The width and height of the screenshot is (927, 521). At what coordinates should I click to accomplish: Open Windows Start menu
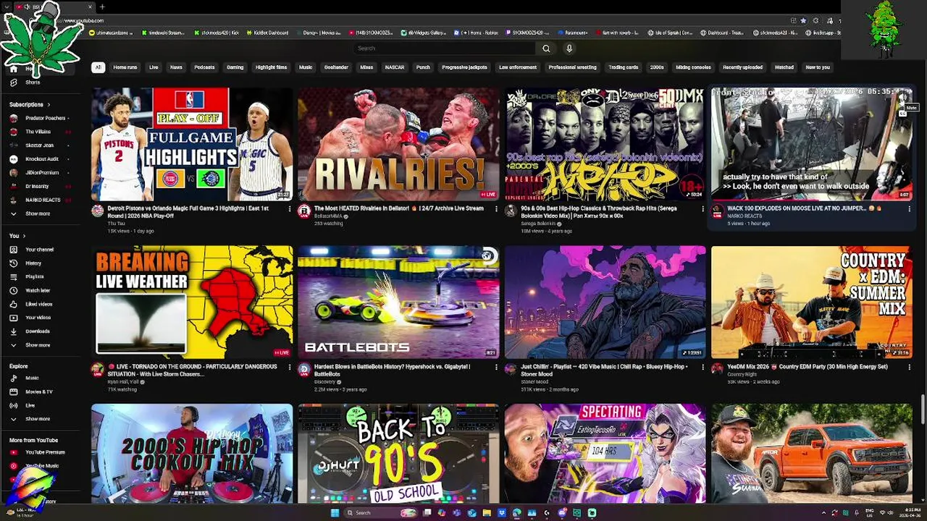click(335, 513)
